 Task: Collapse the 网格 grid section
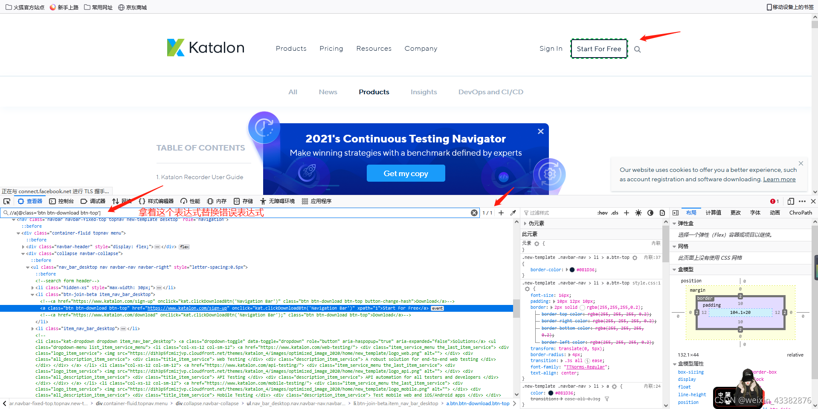coord(674,247)
